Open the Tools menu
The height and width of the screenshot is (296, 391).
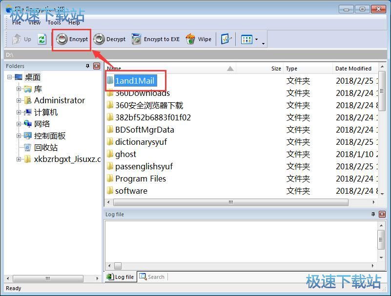point(54,23)
